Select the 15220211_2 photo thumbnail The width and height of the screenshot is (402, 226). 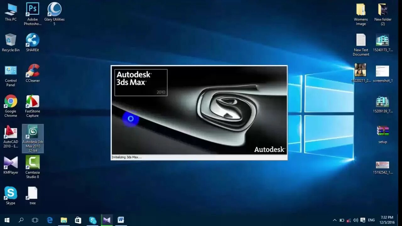361,73
